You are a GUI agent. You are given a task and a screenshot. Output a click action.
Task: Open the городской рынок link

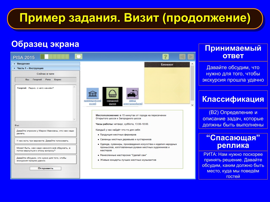(x=112, y=102)
